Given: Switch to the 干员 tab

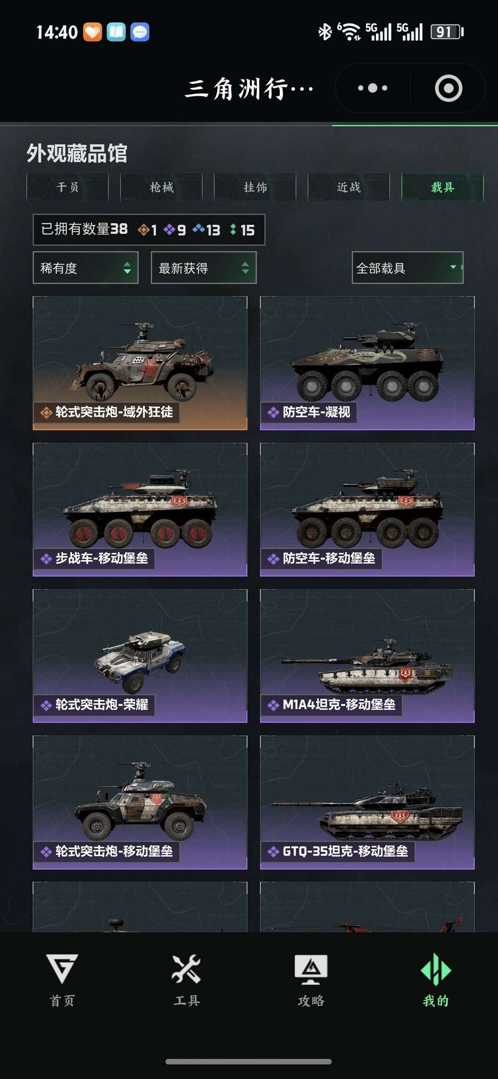Looking at the screenshot, I should (x=67, y=187).
